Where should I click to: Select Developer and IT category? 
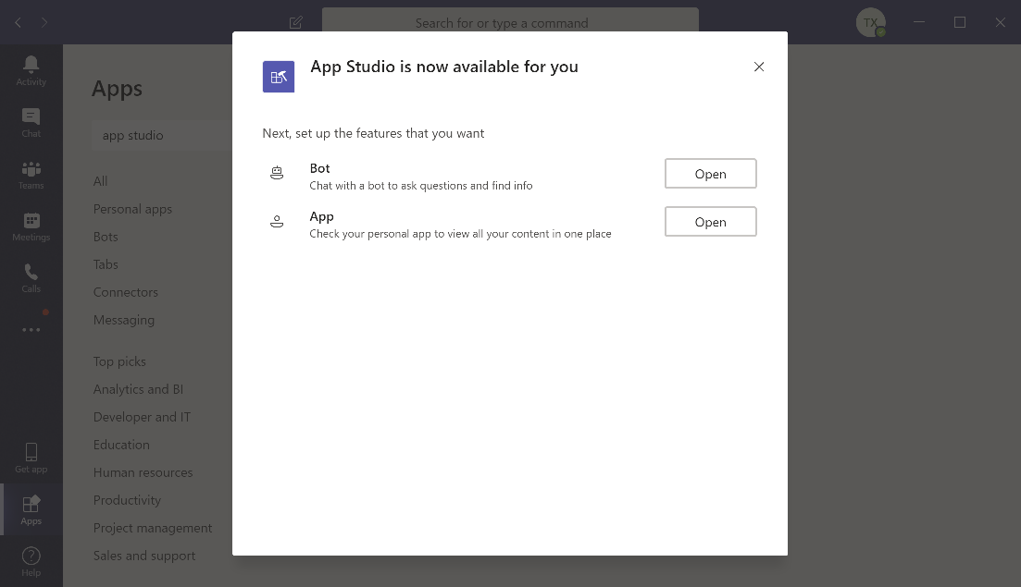142,417
